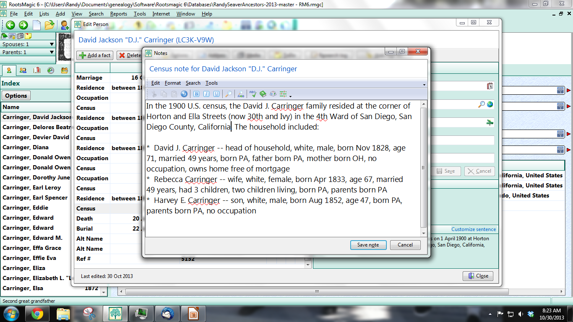Click the Customize sentence link
This screenshot has width=573, height=322.
click(x=474, y=229)
